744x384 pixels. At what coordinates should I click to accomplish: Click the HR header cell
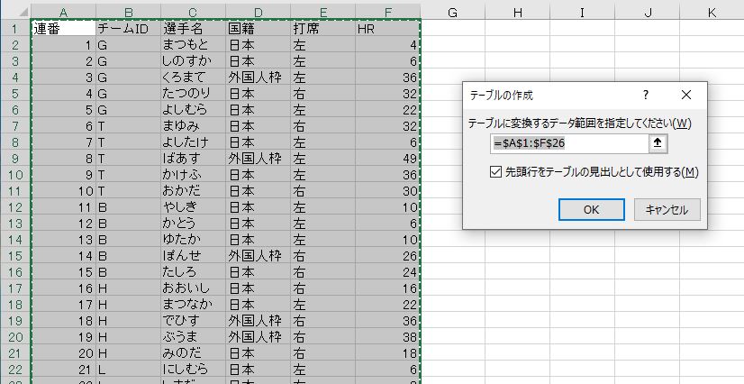pos(388,29)
